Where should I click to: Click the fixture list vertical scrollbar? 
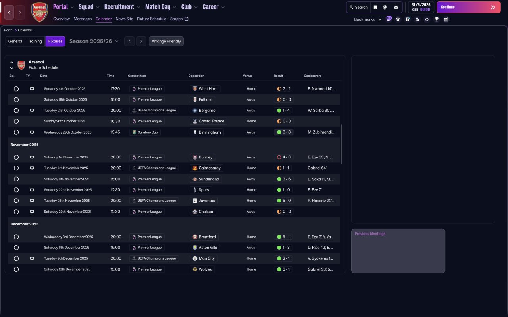point(341,144)
